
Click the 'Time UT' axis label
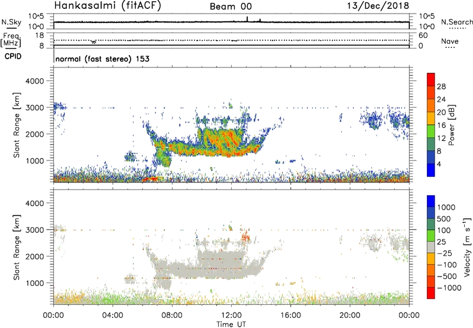click(231, 324)
